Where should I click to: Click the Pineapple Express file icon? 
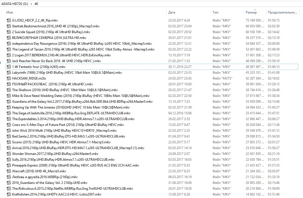pyautogui.click(x=9, y=165)
